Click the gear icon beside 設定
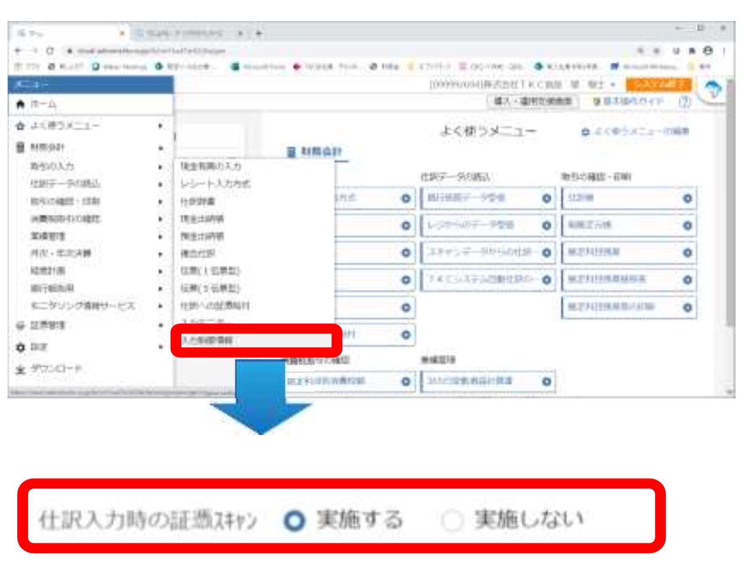This screenshot has height=561, width=749. pos(20,347)
